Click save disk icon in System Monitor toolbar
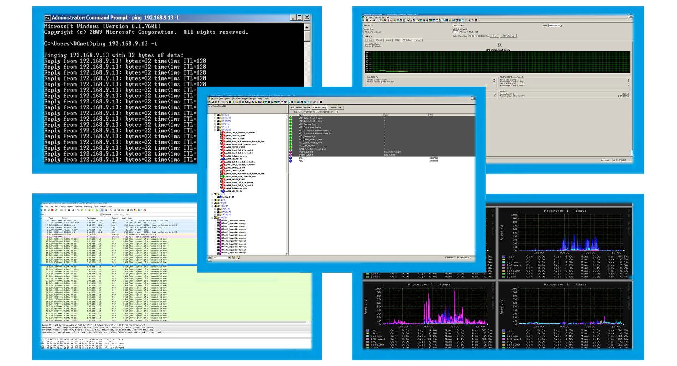Screen dimensions: 677x366 [367, 20]
